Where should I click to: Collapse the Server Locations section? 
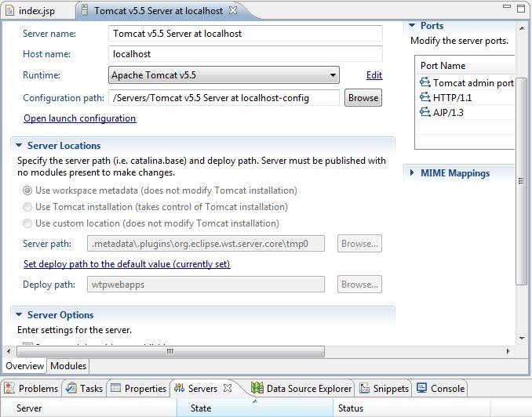[19, 146]
